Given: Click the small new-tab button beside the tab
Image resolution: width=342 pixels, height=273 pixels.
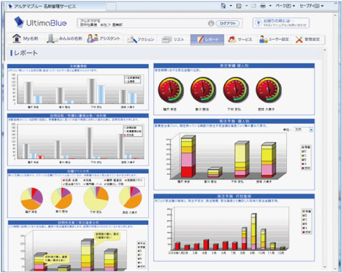Looking at the screenshot, I should click(x=111, y=6).
